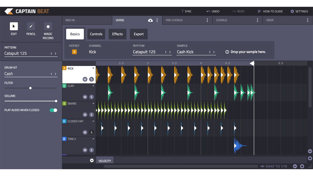Choose previous sample before Cash Kick
The image size is (313, 176).
point(210,52)
